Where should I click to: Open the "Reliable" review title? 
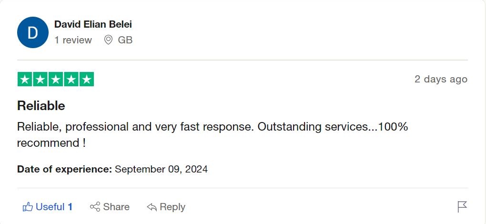click(41, 105)
